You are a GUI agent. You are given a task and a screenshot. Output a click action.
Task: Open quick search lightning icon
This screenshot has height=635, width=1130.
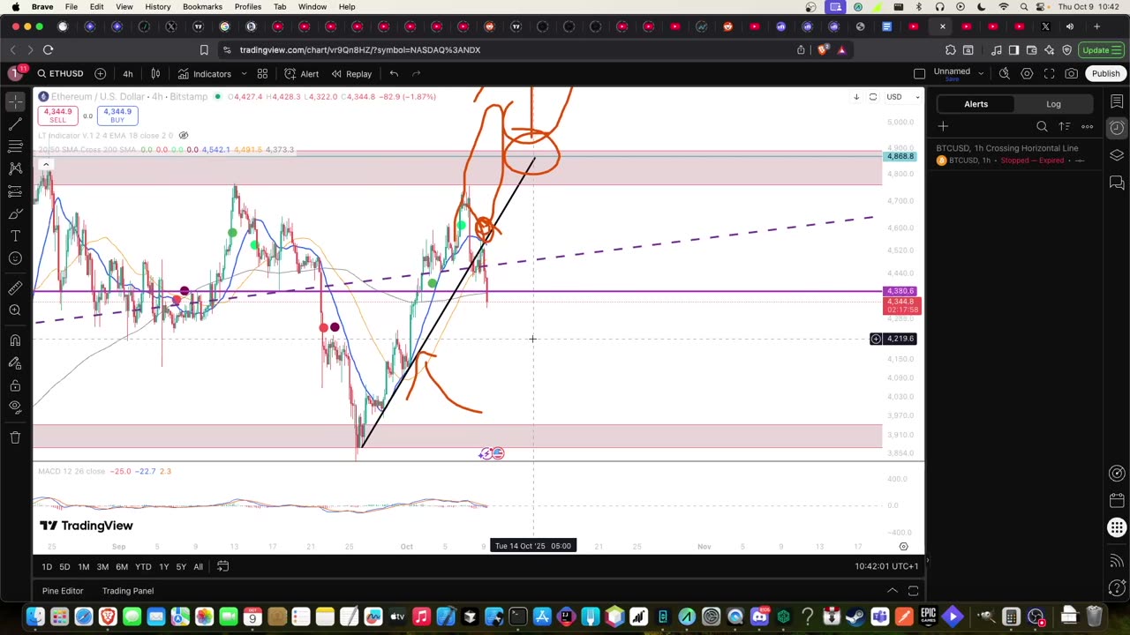[x=1004, y=74]
